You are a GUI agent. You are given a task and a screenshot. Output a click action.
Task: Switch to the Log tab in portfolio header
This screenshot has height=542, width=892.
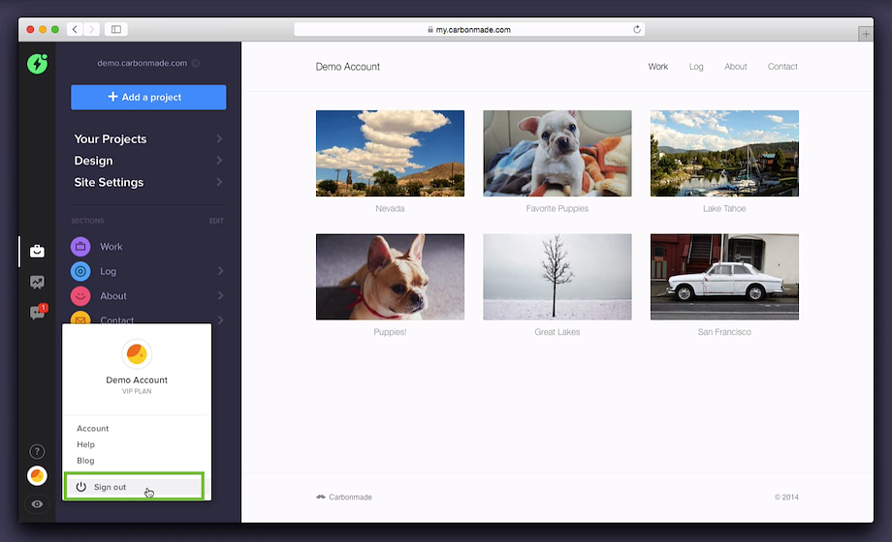pyautogui.click(x=696, y=67)
